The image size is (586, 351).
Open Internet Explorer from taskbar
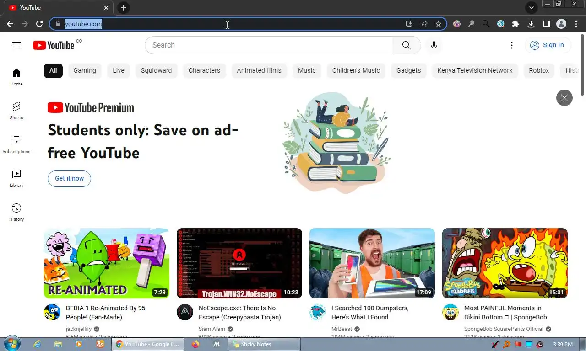[37, 344]
